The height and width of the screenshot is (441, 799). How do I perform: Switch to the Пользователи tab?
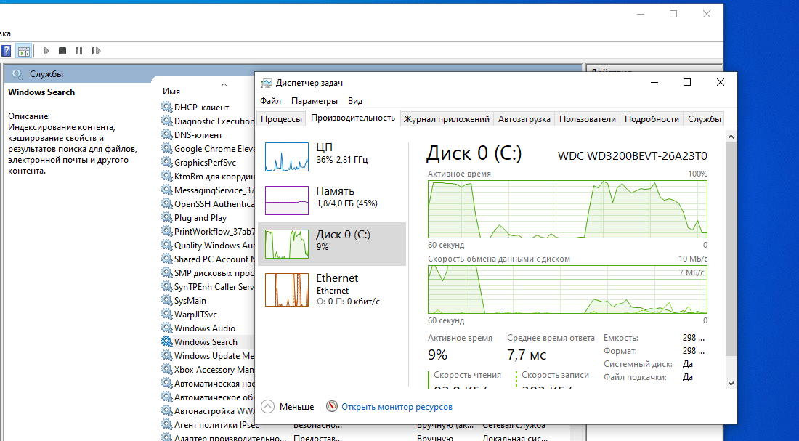588,119
